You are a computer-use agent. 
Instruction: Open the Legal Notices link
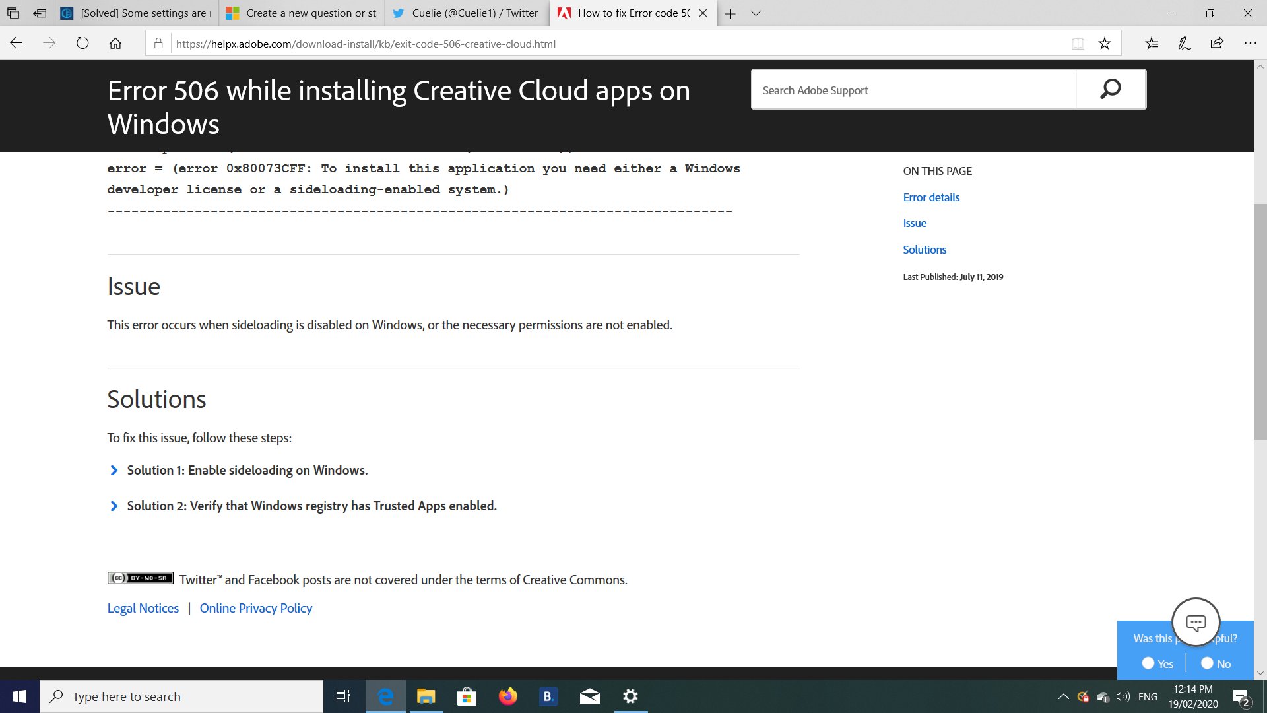[x=143, y=608]
